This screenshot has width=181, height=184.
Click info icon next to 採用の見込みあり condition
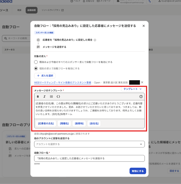tap(95, 40)
